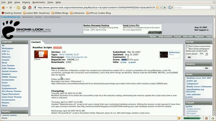
Task: Reload the page with the refresh icon
Action: 18,7
